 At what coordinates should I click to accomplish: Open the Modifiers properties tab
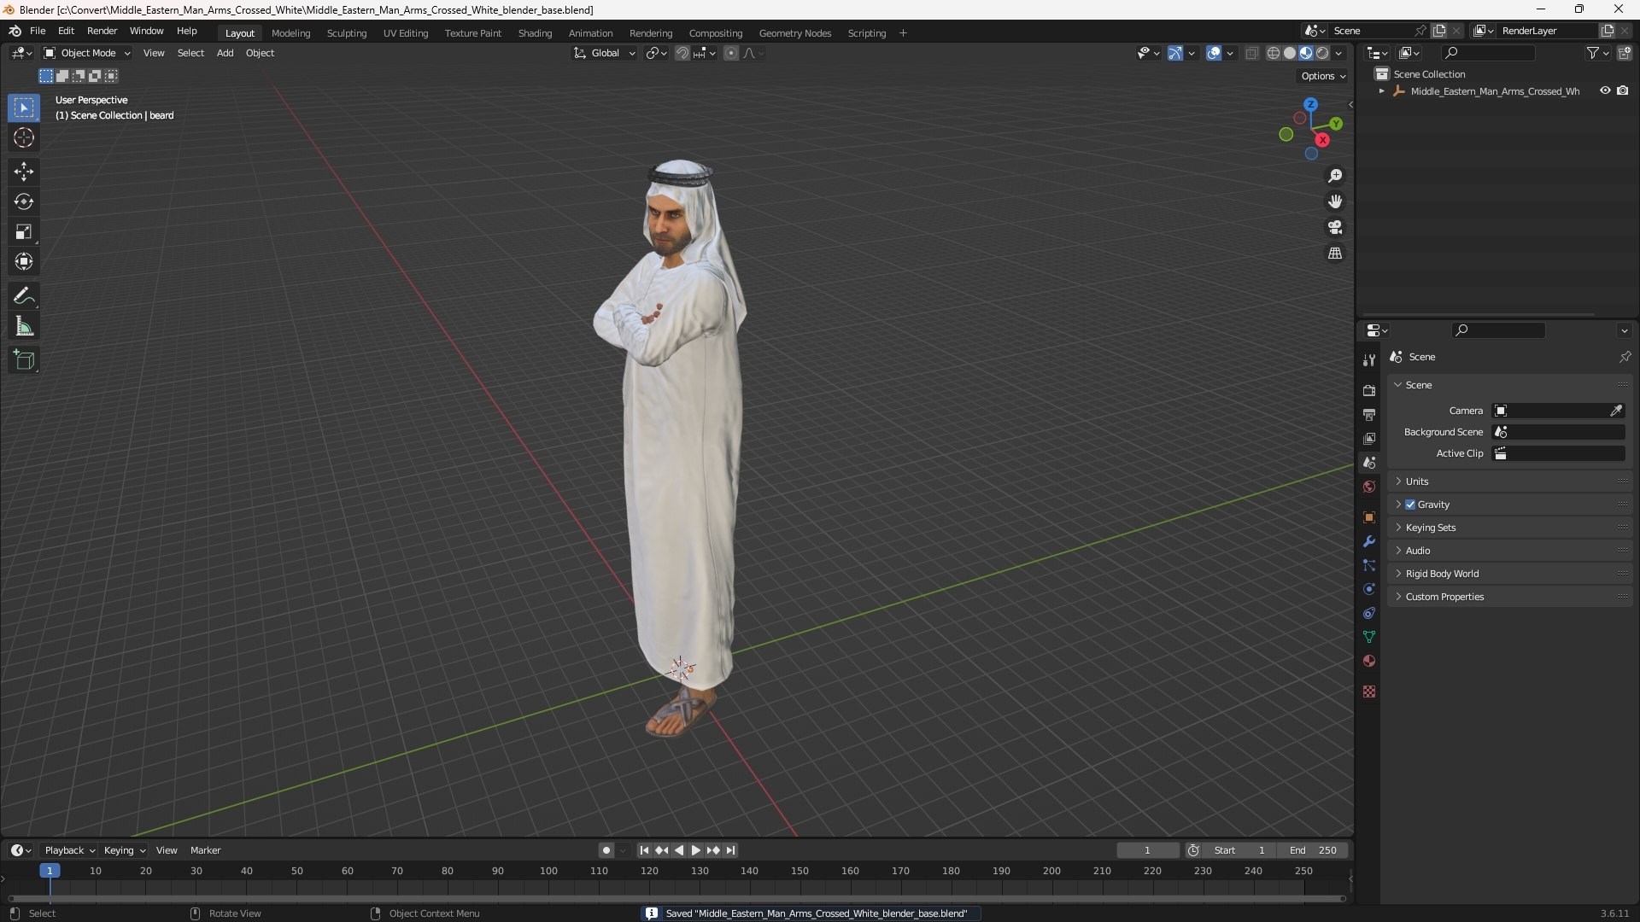pyautogui.click(x=1369, y=541)
